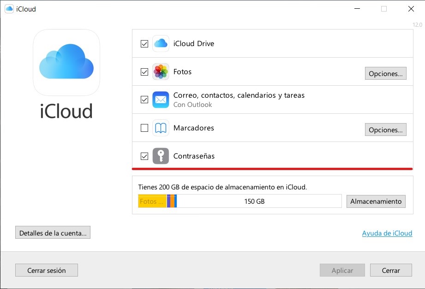This screenshot has width=425, height=289.
Task: Click the small iCloud title bar icon
Action: click(9, 9)
